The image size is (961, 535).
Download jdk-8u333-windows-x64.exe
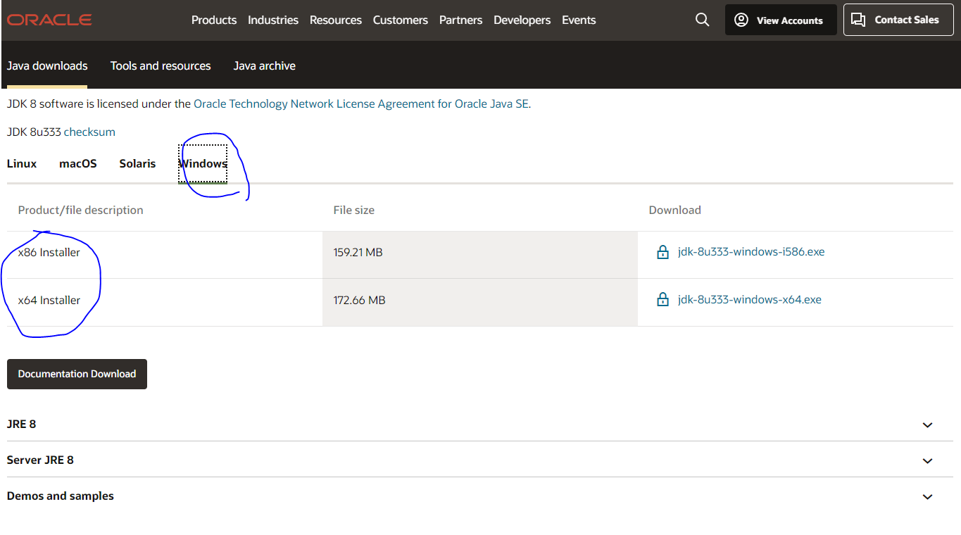(750, 299)
